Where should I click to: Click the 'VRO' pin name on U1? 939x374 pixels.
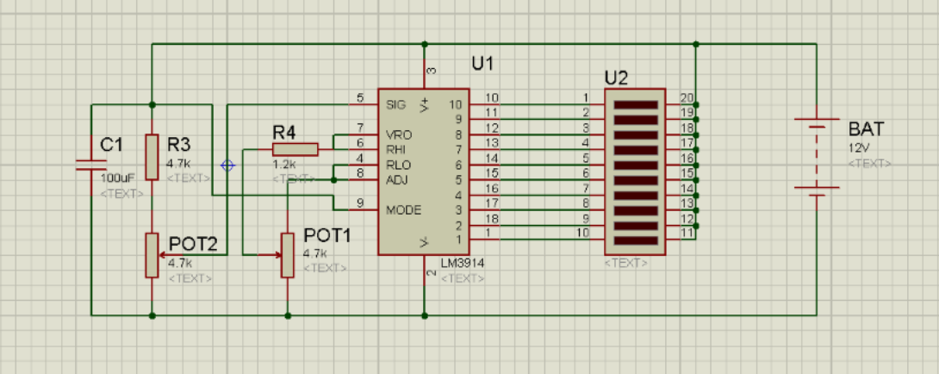coord(399,134)
